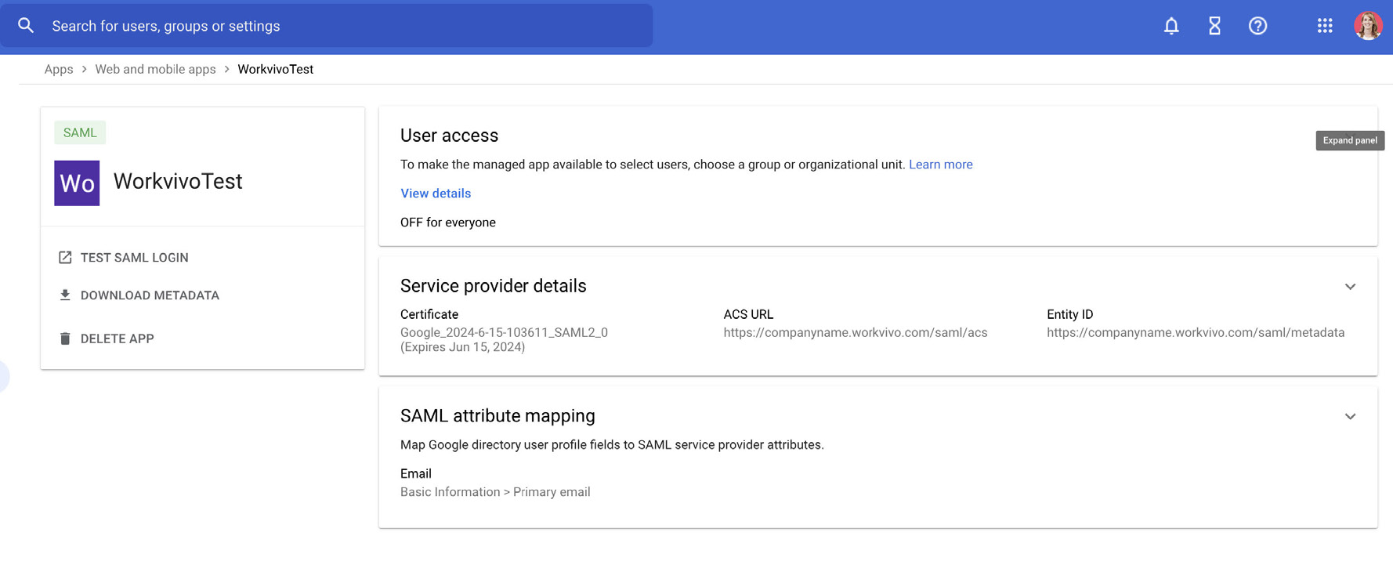The image size is (1393, 572).
Task: Navigate to Web and mobile apps breadcrumb
Action: coord(155,69)
